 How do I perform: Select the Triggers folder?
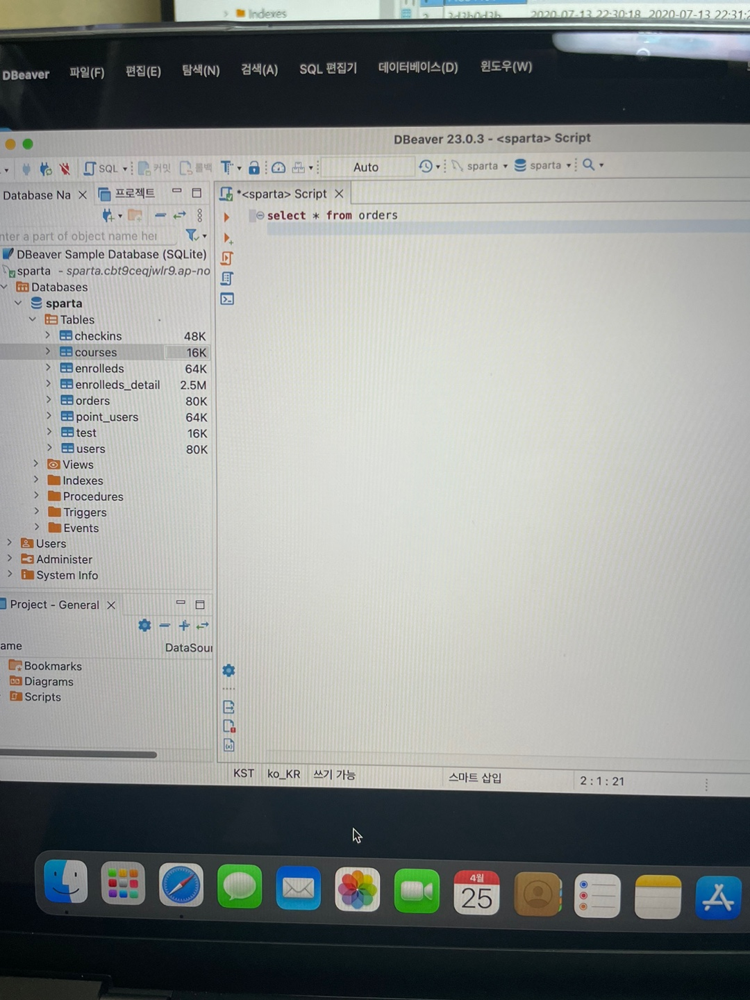(85, 512)
